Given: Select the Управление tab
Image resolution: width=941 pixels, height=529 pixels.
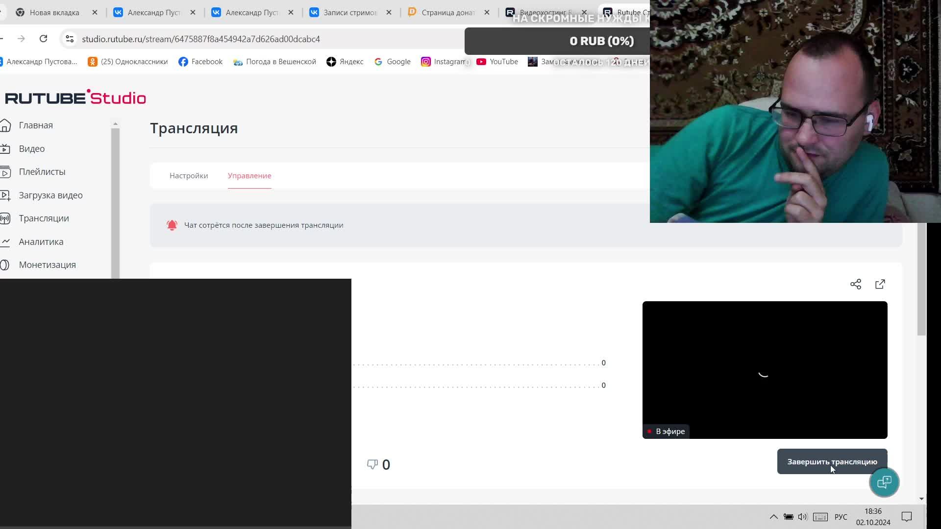Looking at the screenshot, I should [249, 176].
